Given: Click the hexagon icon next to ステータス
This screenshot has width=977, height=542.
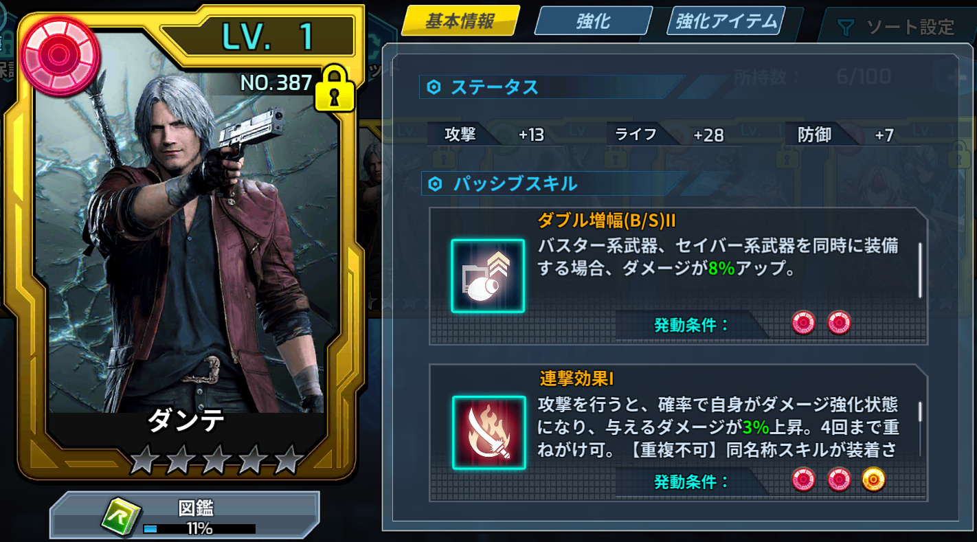Looking at the screenshot, I should 434,87.
